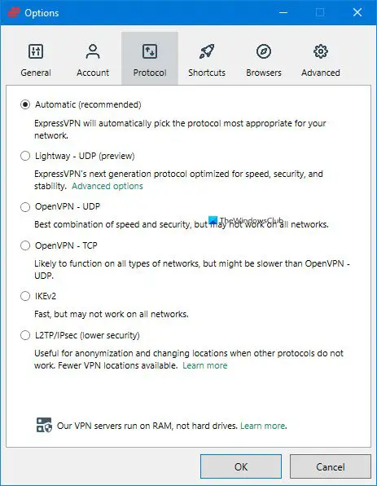Viewport: 377px width, 486px height.
Task: Click the Protocol arrows icon
Action: 150,51
